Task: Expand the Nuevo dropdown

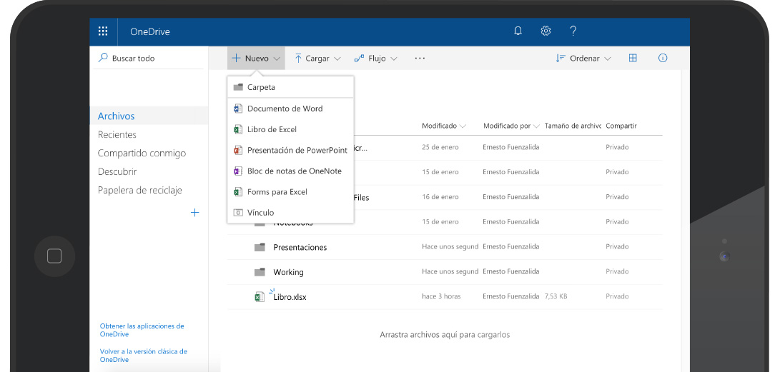Action: [256, 59]
